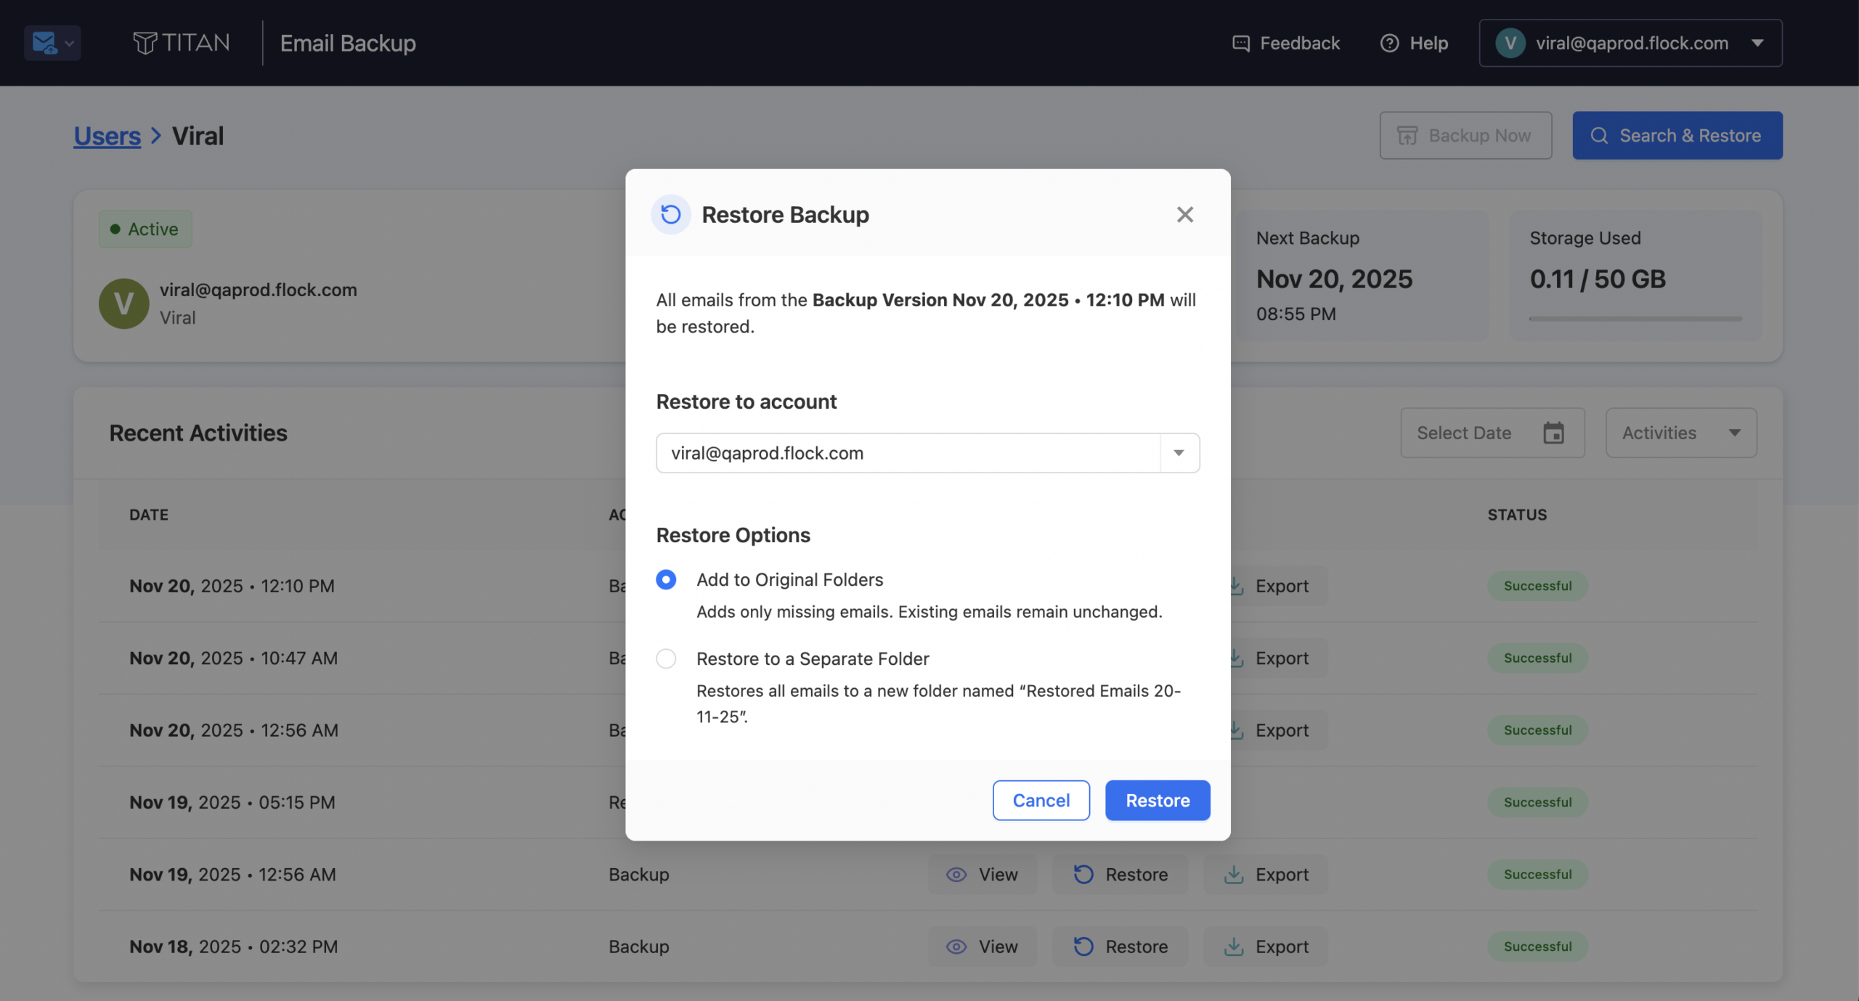Click Restore for Nov 18 backup
1859x1001 pixels.
click(1120, 946)
